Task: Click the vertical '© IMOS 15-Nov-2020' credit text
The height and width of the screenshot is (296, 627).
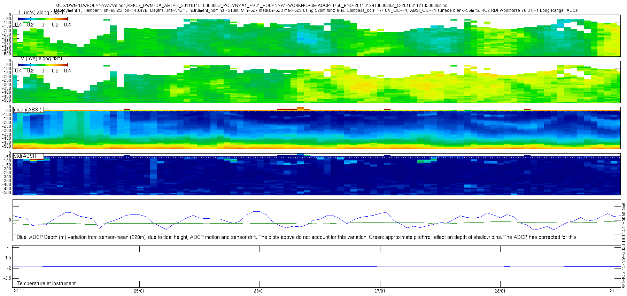Action: tap(624, 245)
